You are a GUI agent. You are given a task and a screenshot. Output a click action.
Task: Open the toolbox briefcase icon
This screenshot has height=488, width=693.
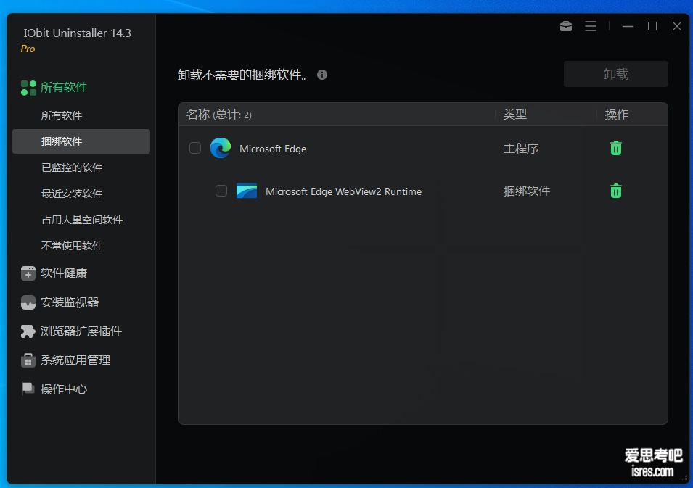[x=566, y=26]
